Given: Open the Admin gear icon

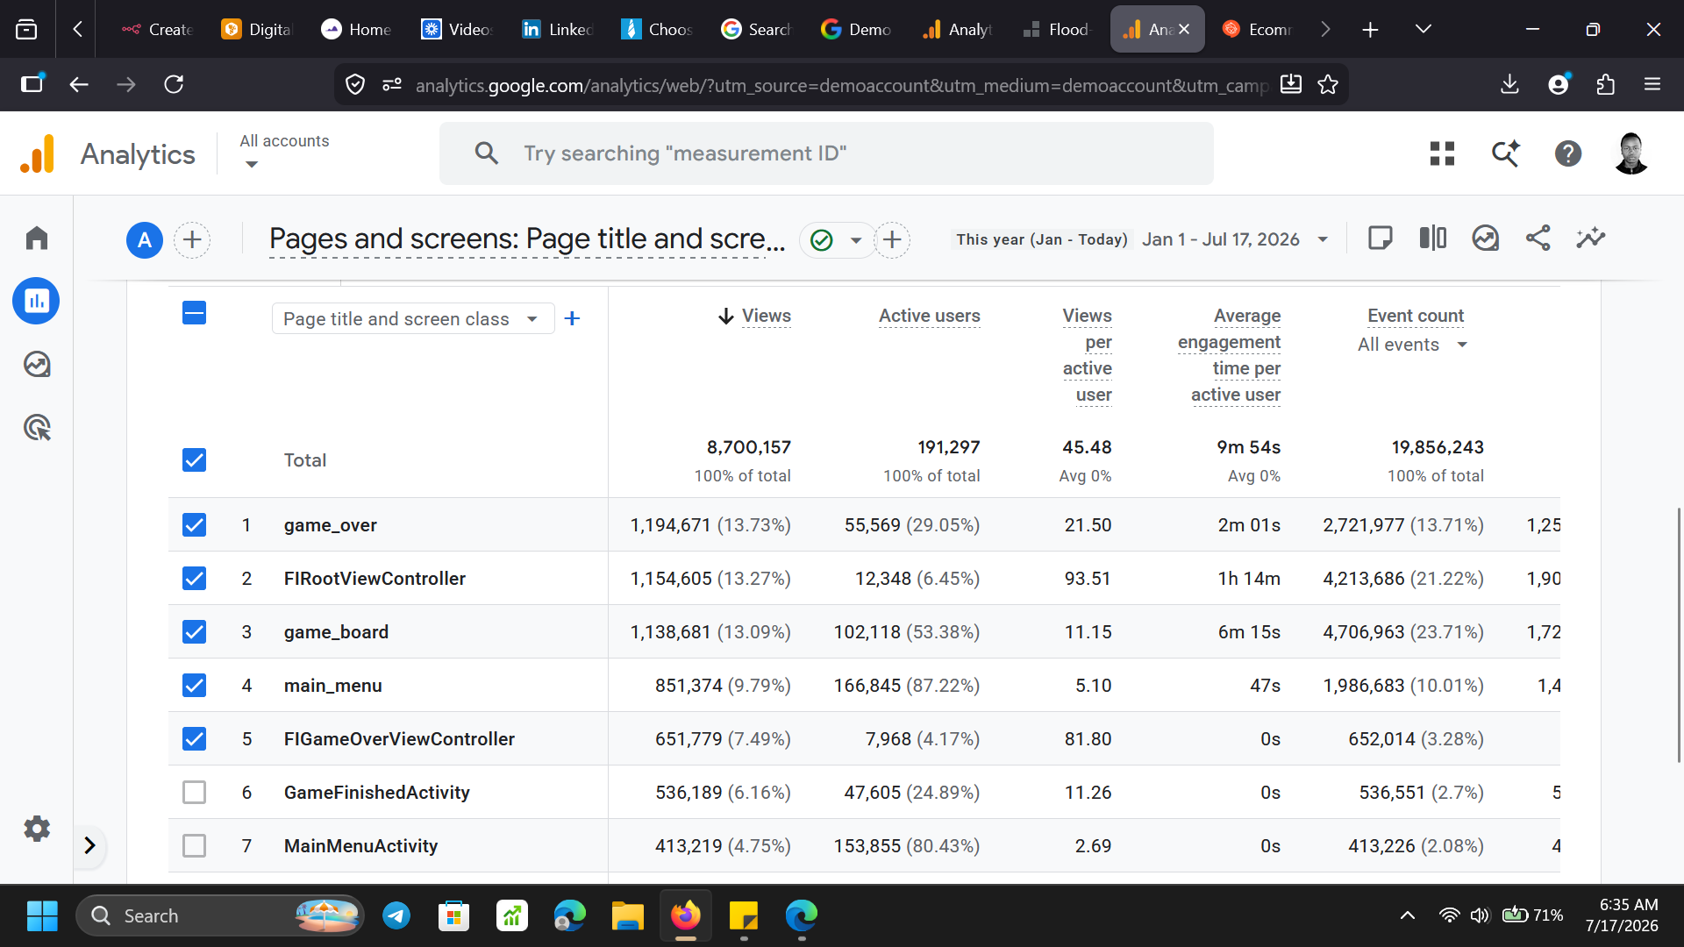Looking at the screenshot, I should click(37, 829).
